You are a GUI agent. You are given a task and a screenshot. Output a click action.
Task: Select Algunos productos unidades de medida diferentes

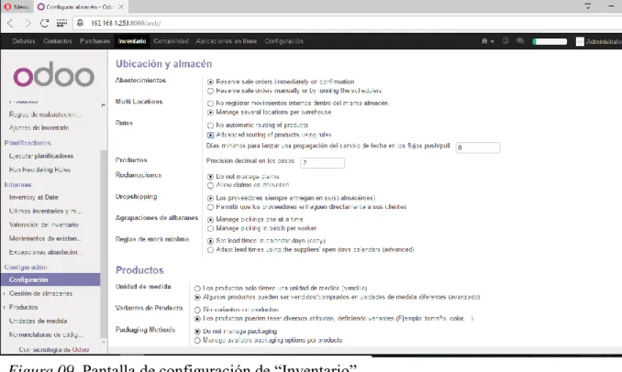point(197,297)
